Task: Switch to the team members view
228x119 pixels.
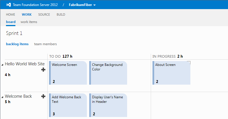Action: (x=45, y=44)
